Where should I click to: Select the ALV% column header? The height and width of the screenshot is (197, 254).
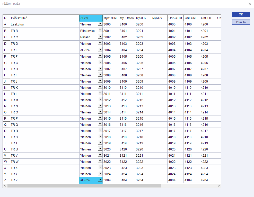(x=91, y=18)
